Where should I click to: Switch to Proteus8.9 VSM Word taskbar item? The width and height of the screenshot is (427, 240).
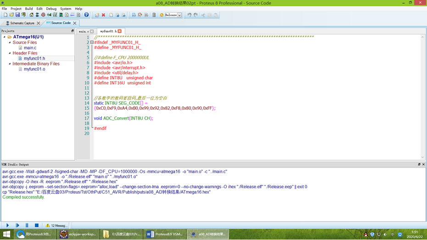click(165, 234)
